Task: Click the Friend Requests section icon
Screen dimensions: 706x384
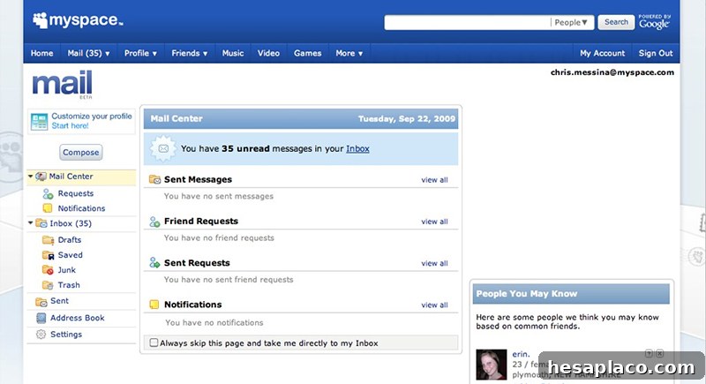Action: [x=154, y=222]
